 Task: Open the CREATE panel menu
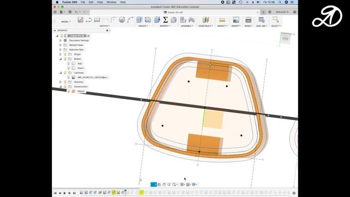click(x=143, y=26)
